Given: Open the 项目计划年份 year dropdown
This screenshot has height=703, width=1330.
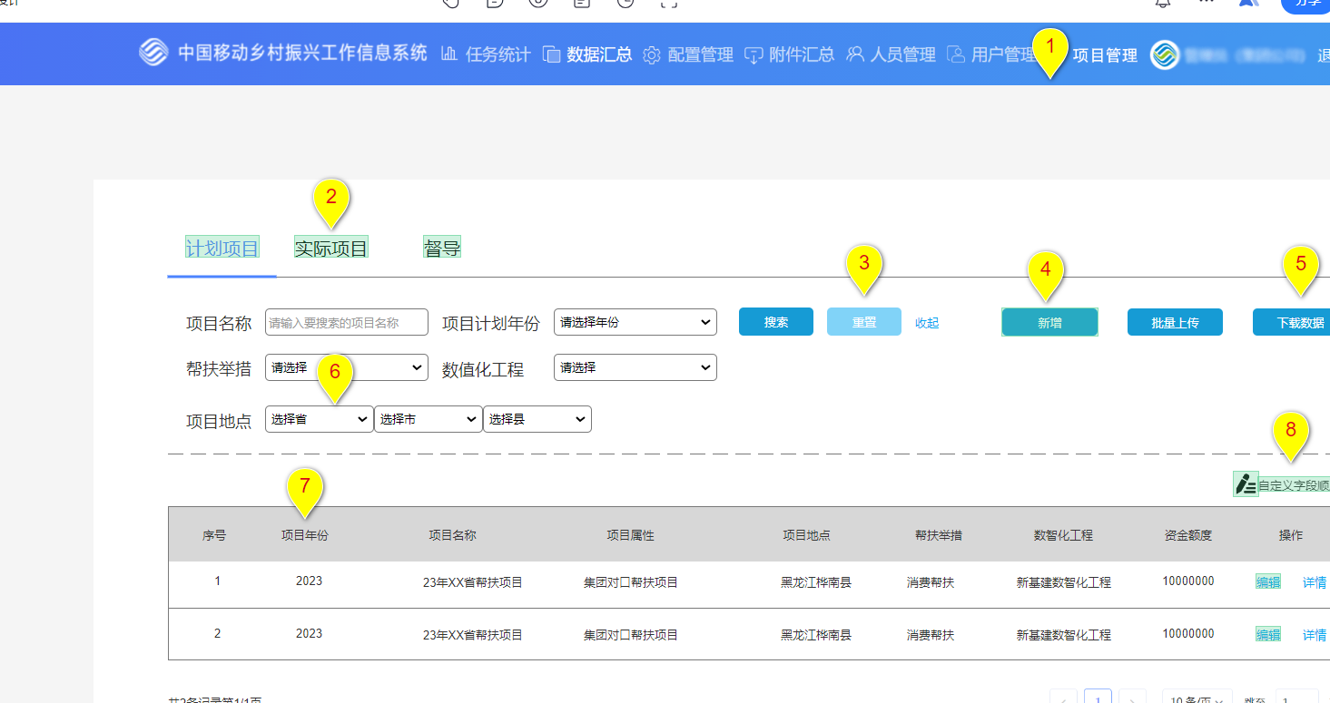Looking at the screenshot, I should pyautogui.click(x=635, y=322).
